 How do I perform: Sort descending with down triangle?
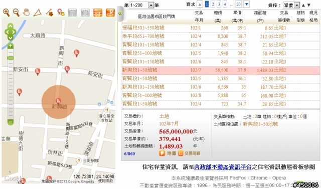point(309,5)
